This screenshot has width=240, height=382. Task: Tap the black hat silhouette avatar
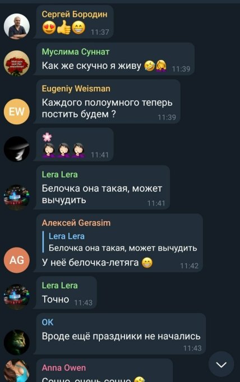(x=17, y=149)
